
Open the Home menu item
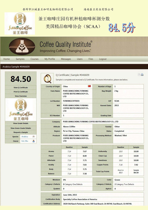(x=7, y=59)
